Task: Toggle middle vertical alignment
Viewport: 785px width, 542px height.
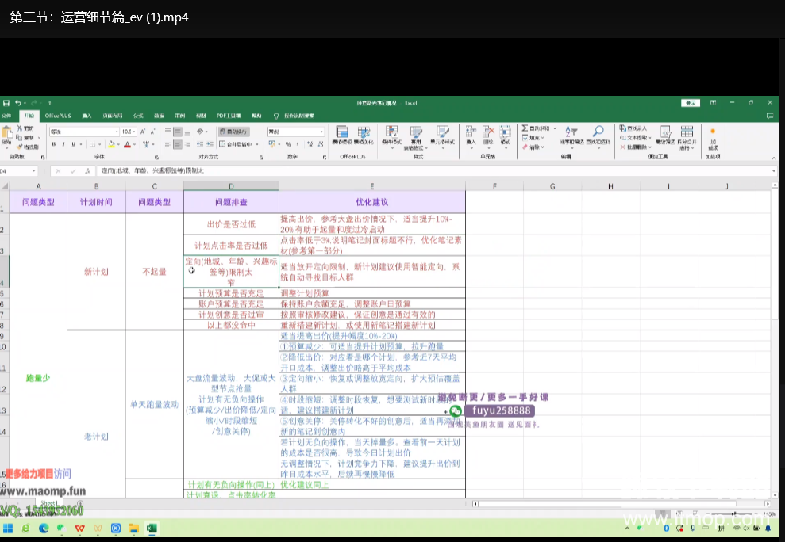Action: tap(177, 132)
